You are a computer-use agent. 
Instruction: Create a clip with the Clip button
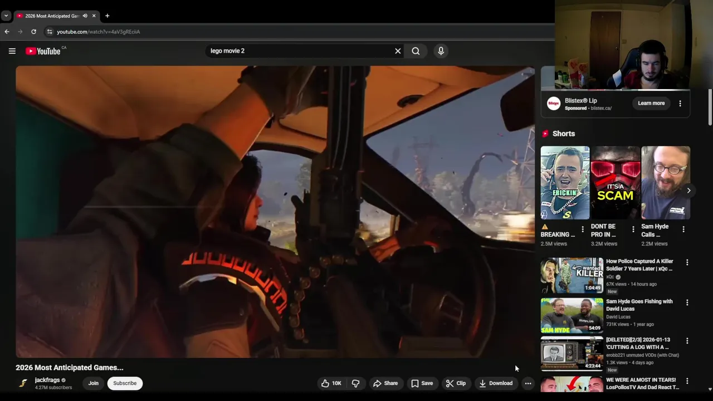click(x=456, y=383)
